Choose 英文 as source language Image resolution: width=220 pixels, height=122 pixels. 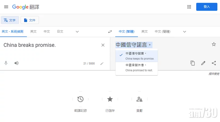click(x=33, y=32)
